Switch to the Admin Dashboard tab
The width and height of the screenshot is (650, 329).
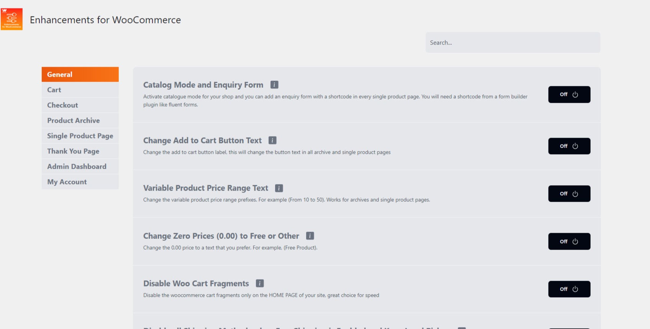coord(80,166)
